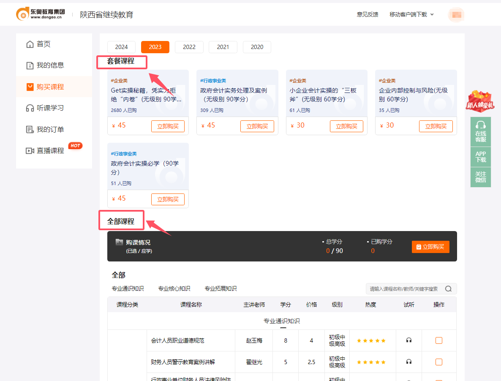Open the 2024 year tab
The height and width of the screenshot is (381, 501).
click(x=121, y=47)
